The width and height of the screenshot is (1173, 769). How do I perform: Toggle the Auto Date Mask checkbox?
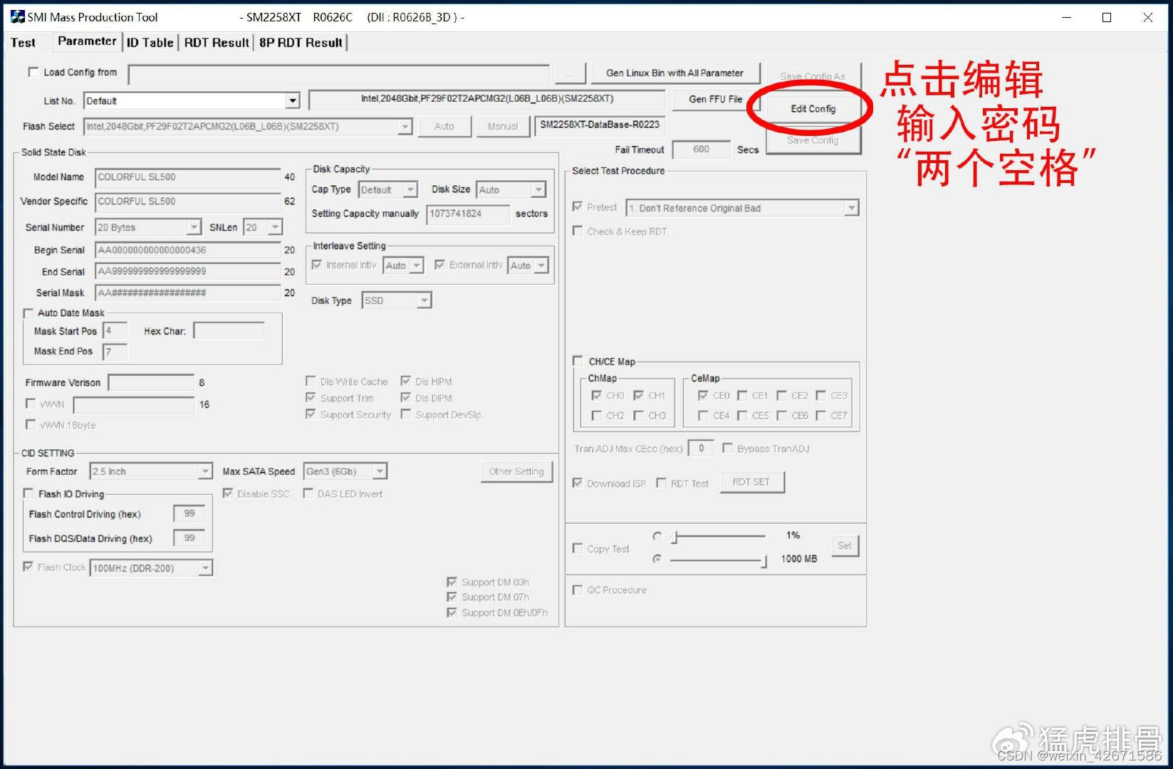pos(28,313)
